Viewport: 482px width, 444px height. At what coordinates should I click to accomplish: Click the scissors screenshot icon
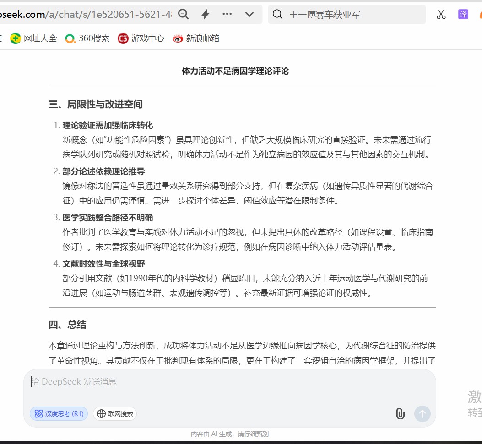441,15
